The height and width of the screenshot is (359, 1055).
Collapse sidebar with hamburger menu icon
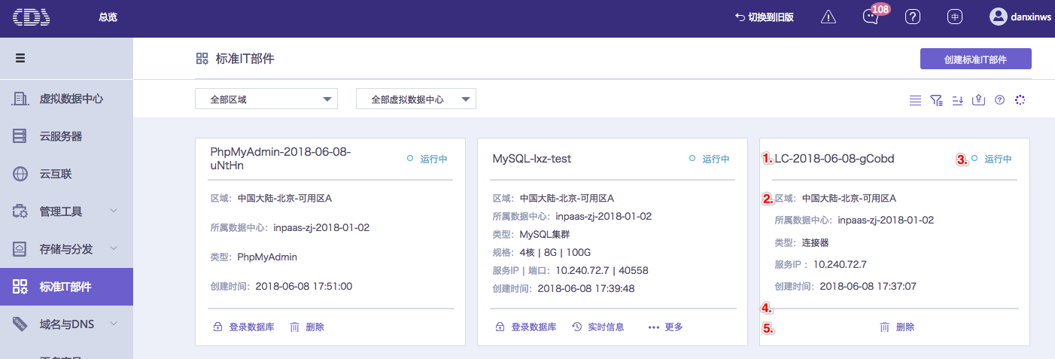pos(20,58)
